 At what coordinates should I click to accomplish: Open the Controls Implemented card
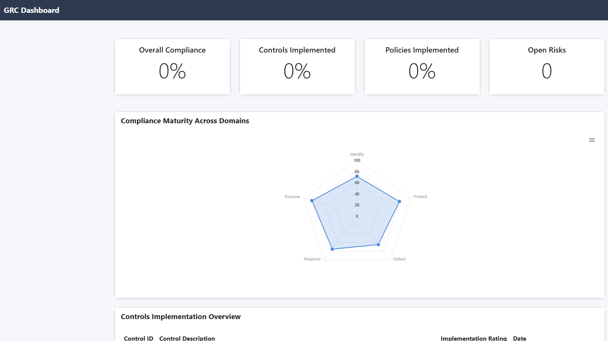pos(297,67)
